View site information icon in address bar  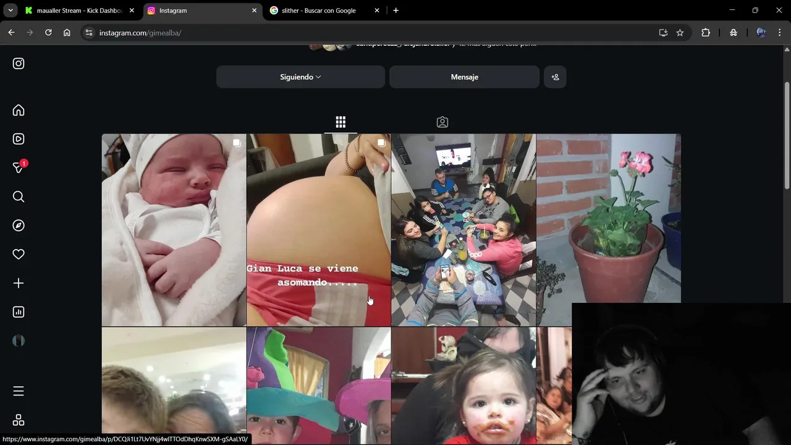coord(89,33)
